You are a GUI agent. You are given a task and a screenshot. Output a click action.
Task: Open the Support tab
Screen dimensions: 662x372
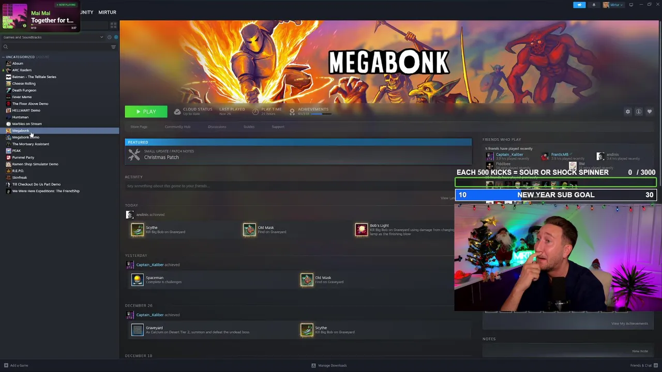(278, 127)
